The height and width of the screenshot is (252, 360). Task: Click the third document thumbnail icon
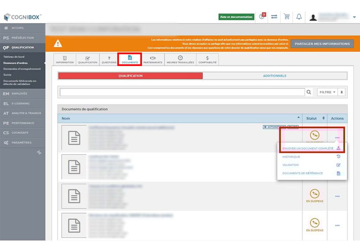[x=74, y=196]
